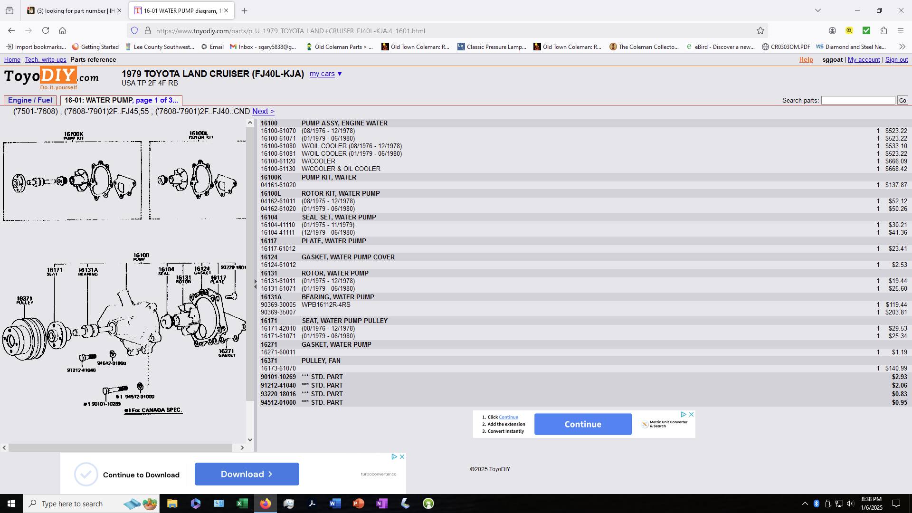Show hidden system tray icons
This screenshot has width=912, height=513.
(805, 503)
